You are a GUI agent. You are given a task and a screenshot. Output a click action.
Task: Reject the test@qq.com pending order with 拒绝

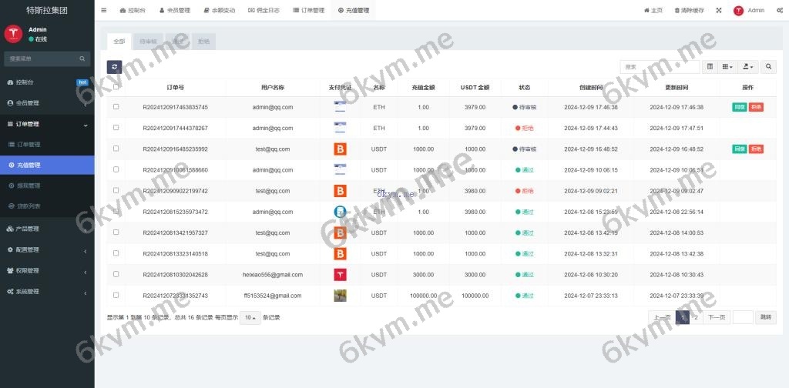[756, 149]
